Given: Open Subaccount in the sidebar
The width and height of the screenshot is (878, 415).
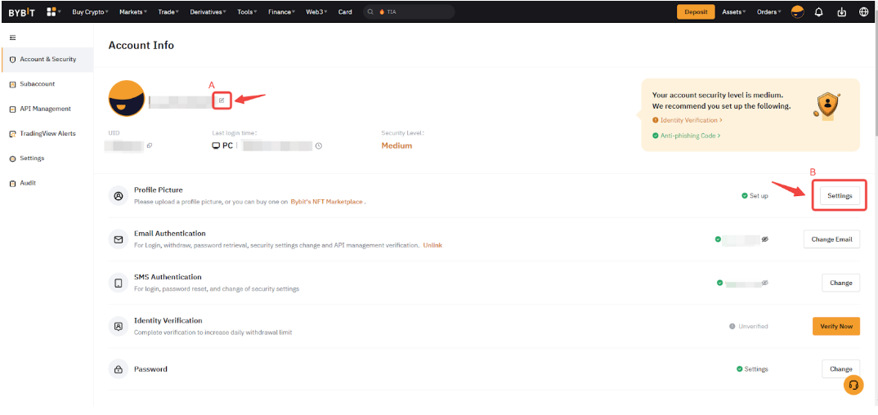Looking at the screenshot, I should tap(38, 84).
